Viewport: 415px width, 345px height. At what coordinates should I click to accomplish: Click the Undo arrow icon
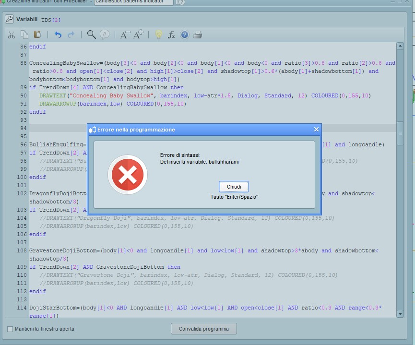coord(58,35)
